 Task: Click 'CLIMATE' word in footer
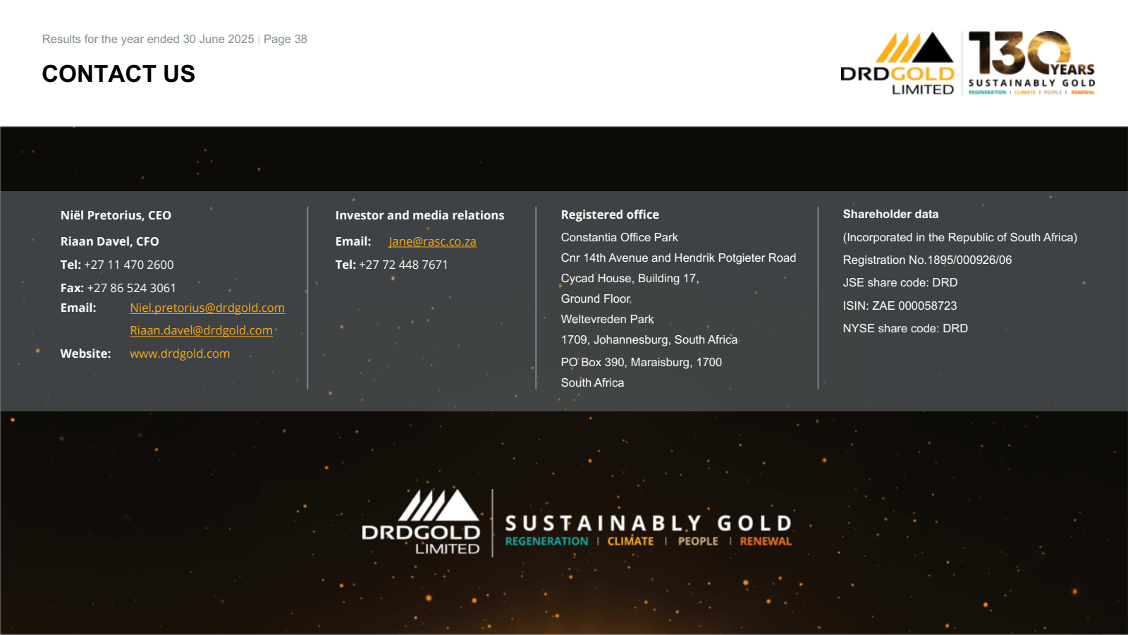630,541
